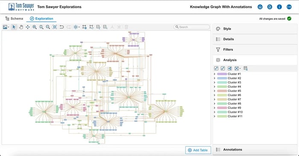
Task: Click the Add Table button
Action: click(198, 150)
